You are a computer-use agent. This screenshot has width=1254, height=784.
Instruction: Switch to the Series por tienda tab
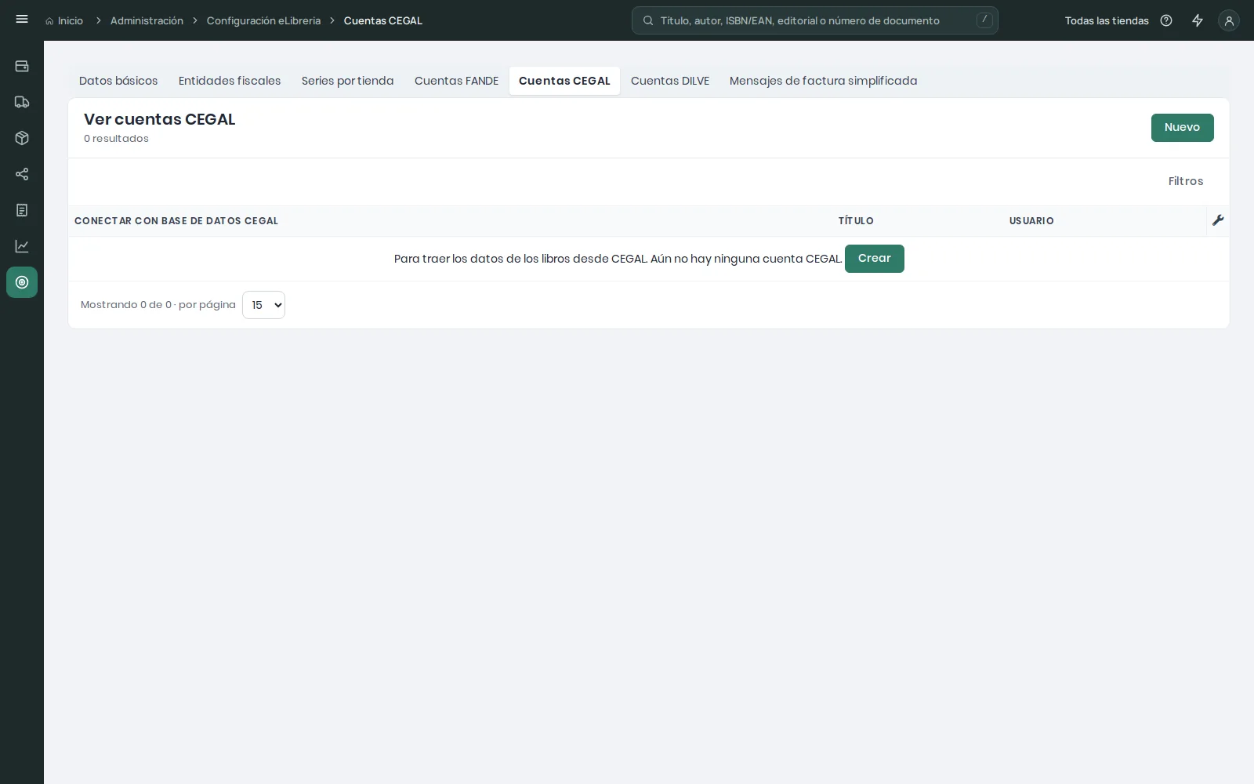(x=348, y=81)
